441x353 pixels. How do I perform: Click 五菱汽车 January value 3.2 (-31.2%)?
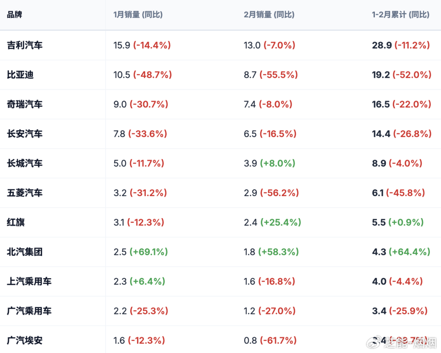[x=140, y=193]
